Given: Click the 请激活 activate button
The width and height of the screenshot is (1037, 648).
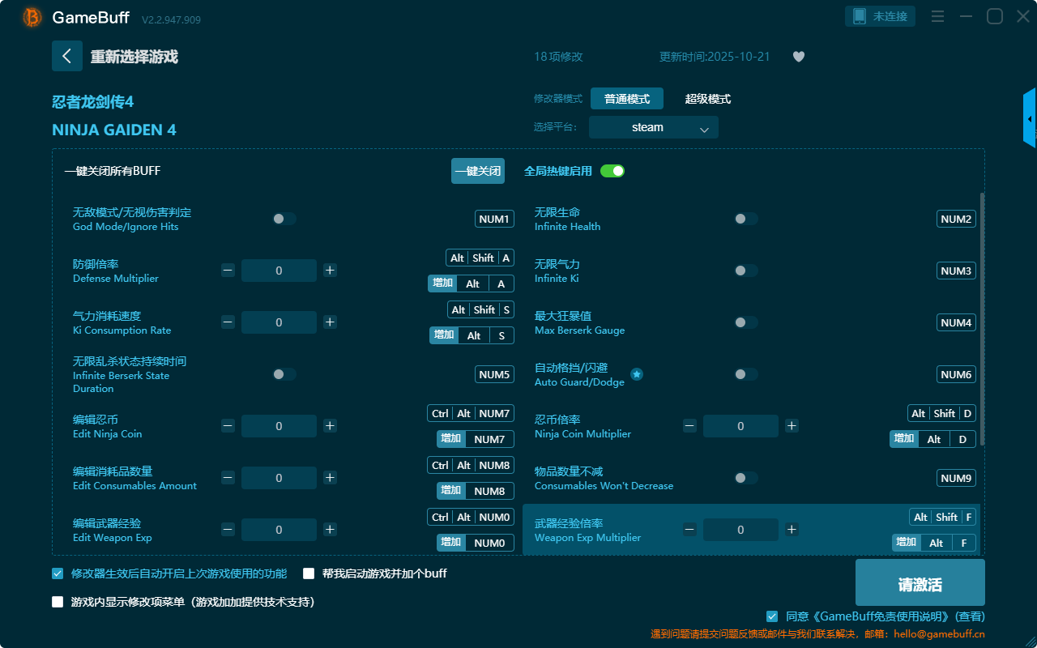Looking at the screenshot, I should (920, 582).
